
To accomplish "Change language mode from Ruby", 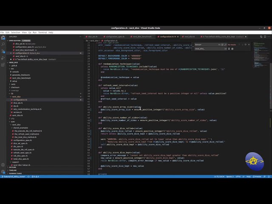I will 249,176.
